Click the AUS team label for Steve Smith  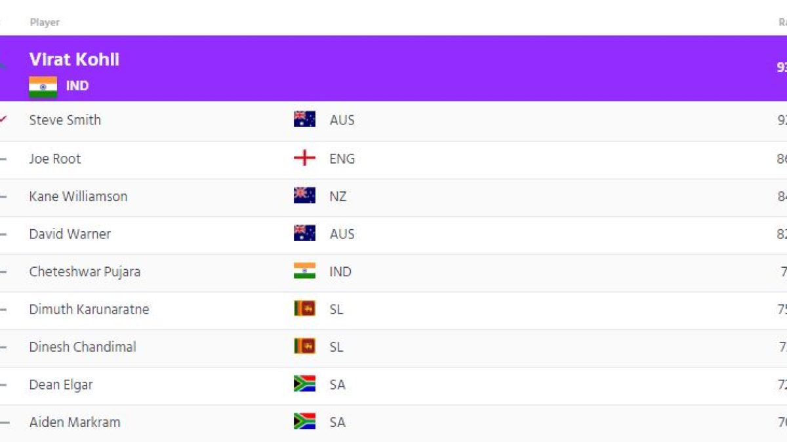click(342, 120)
